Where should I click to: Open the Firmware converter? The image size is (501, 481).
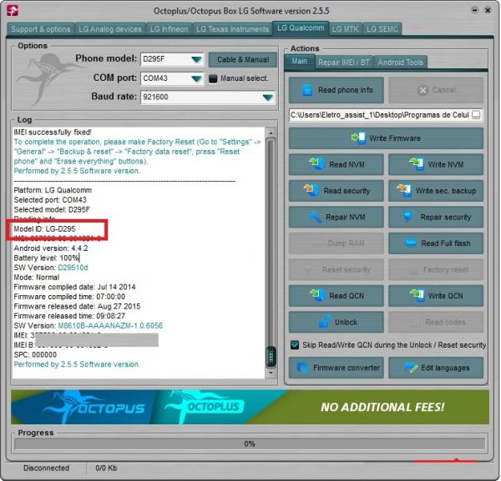(337, 368)
